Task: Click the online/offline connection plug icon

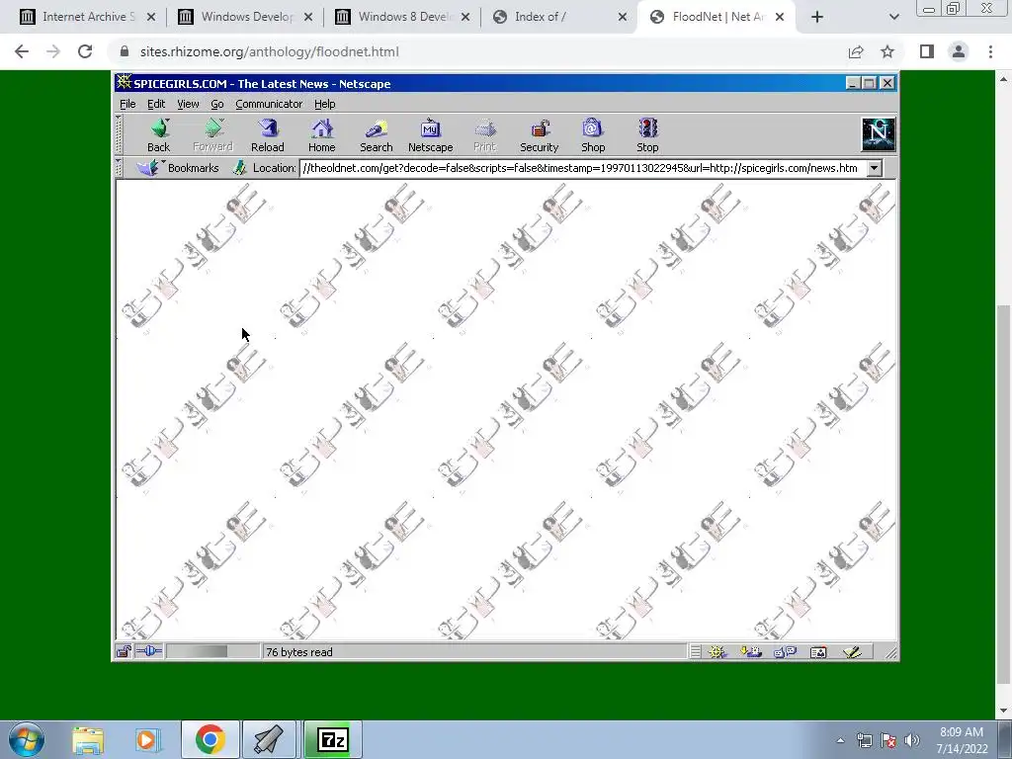Action: (x=149, y=652)
